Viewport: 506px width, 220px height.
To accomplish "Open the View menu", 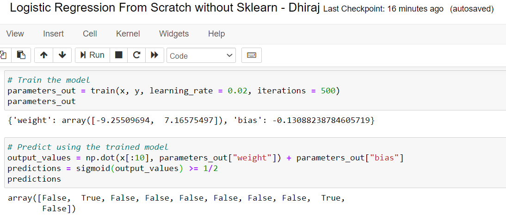I will tap(15, 34).
